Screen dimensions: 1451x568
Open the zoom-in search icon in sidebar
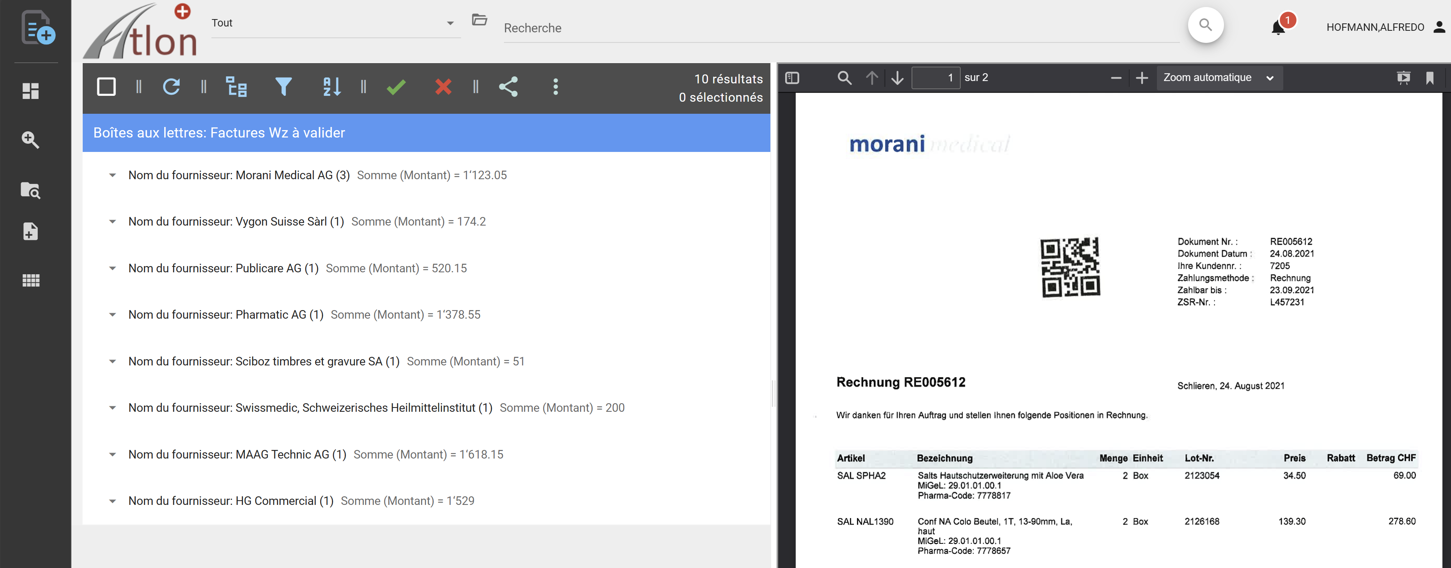(30, 139)
